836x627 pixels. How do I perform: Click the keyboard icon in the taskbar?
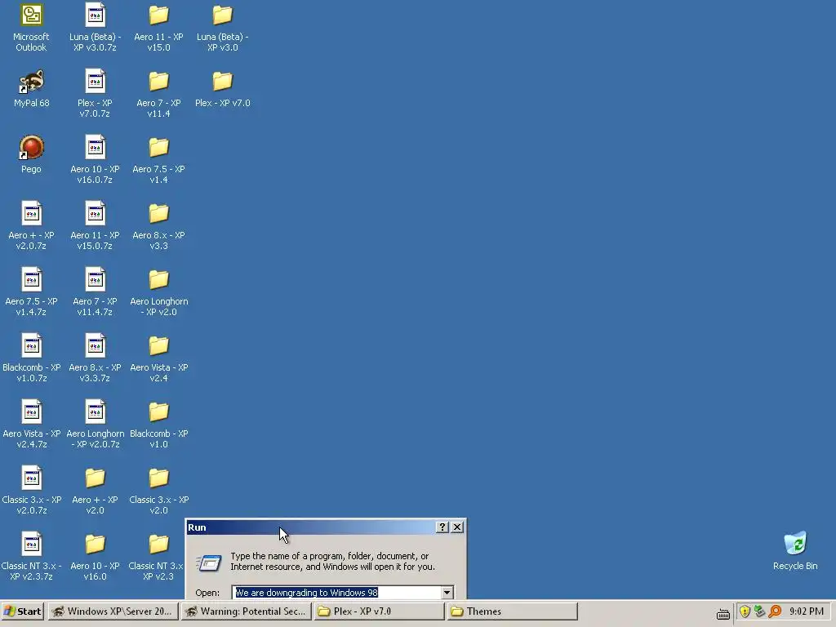point(723,614)
